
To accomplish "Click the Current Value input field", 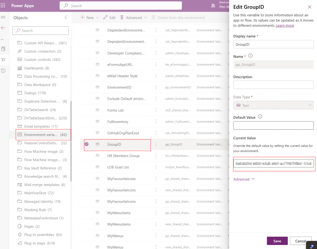I will coord(273,163).
